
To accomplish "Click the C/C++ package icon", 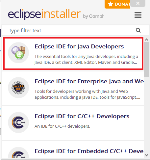I will (18, 122).
